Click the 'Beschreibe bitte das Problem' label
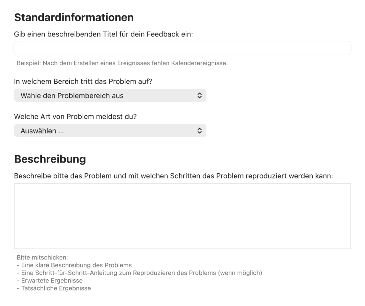Viewport: 365px width, 306px height. click(x=174, y=176)
